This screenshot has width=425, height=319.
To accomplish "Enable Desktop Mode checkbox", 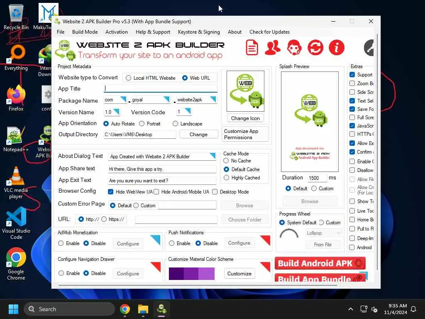I will [215, 192].
